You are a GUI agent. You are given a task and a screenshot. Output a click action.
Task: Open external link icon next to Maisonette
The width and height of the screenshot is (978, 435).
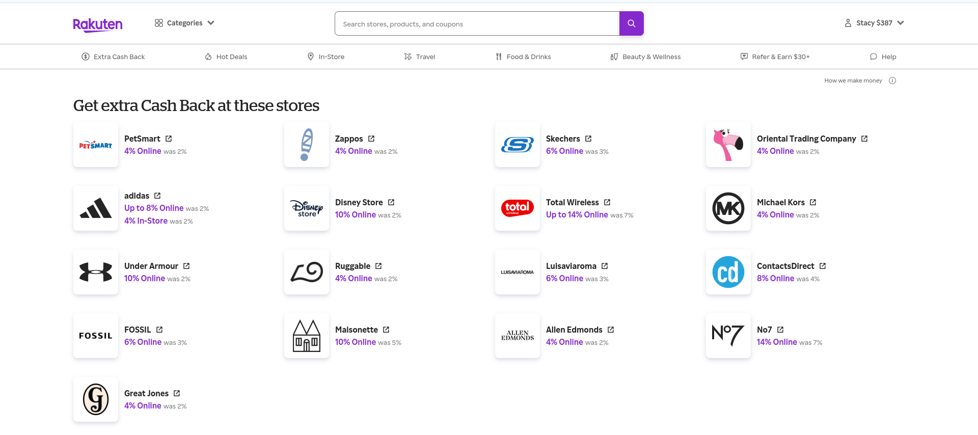pos(386,330)
